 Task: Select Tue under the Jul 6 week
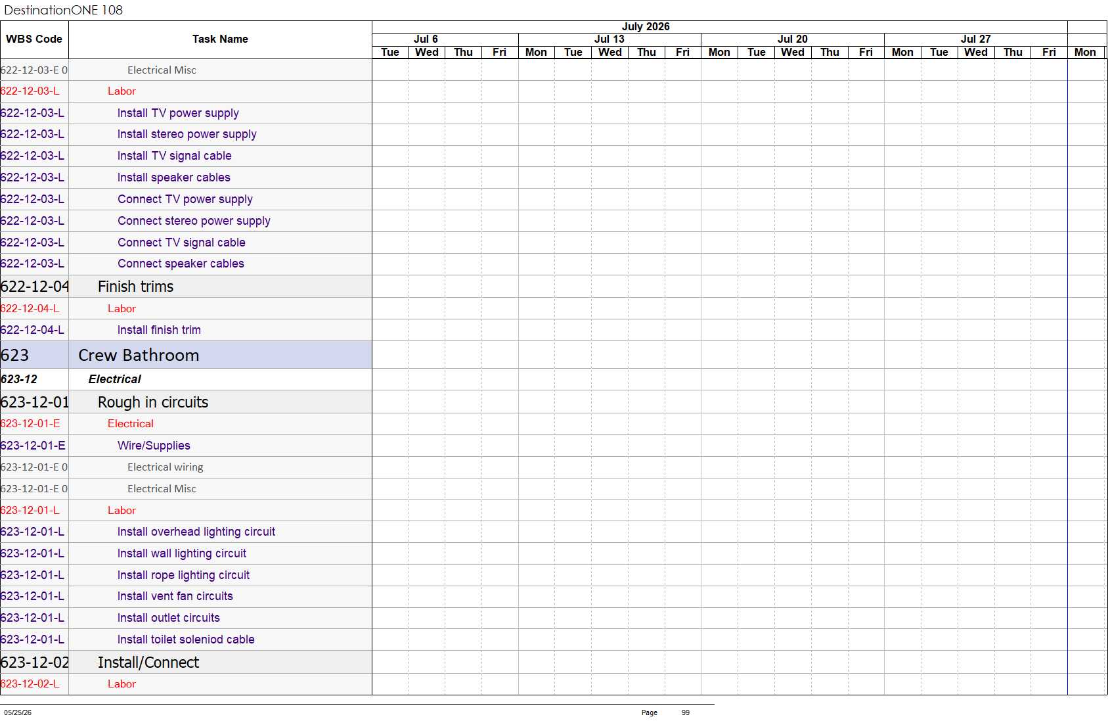(390, 52)
